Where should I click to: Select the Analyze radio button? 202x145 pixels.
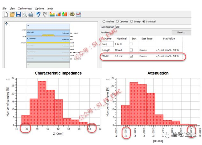(104, 21)
